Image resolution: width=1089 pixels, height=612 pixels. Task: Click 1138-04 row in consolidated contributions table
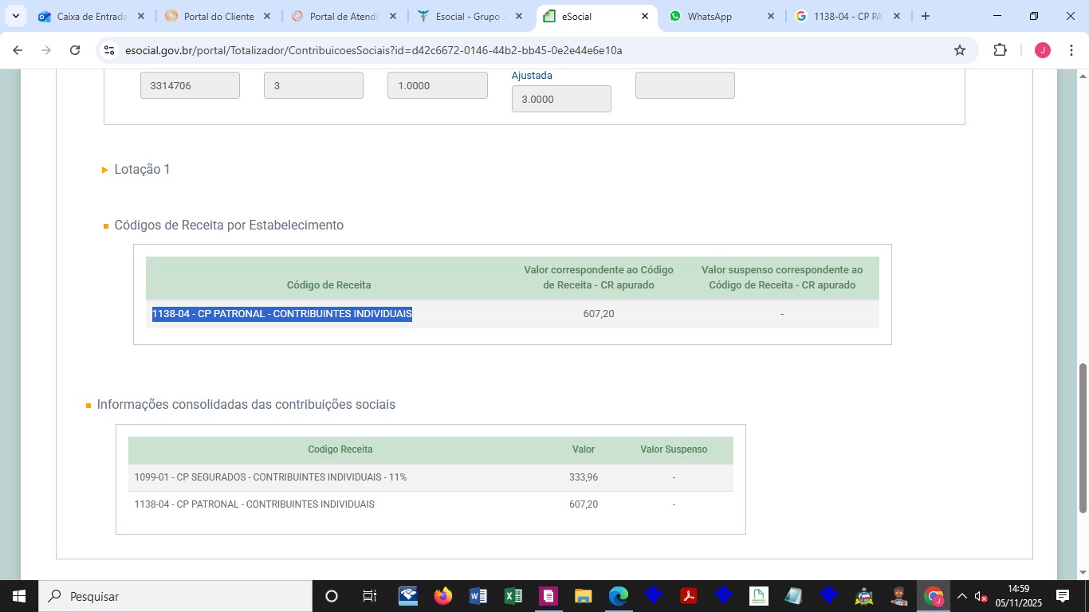(x=430, y=504)
